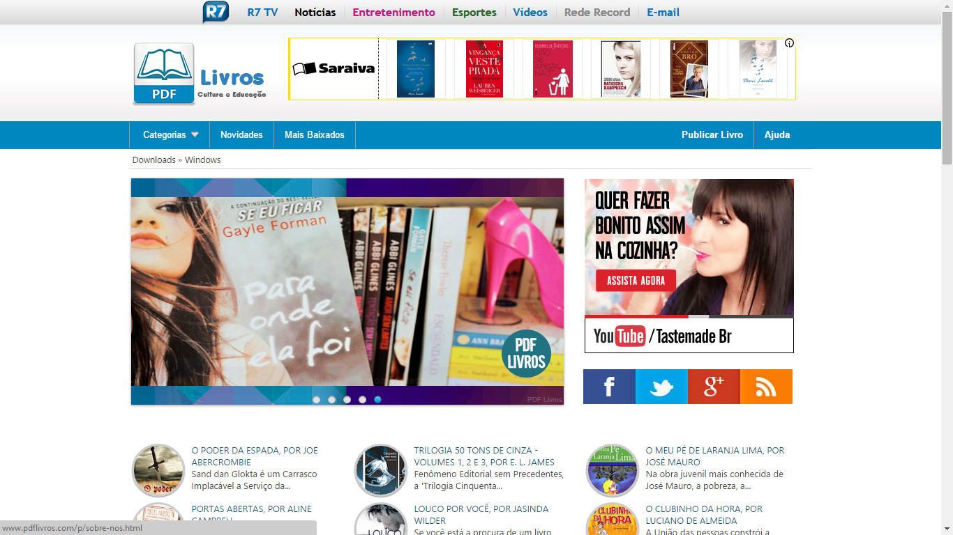953x535 pixels.
Task: Open the Novidades menu item
Action: pos(241,135)
